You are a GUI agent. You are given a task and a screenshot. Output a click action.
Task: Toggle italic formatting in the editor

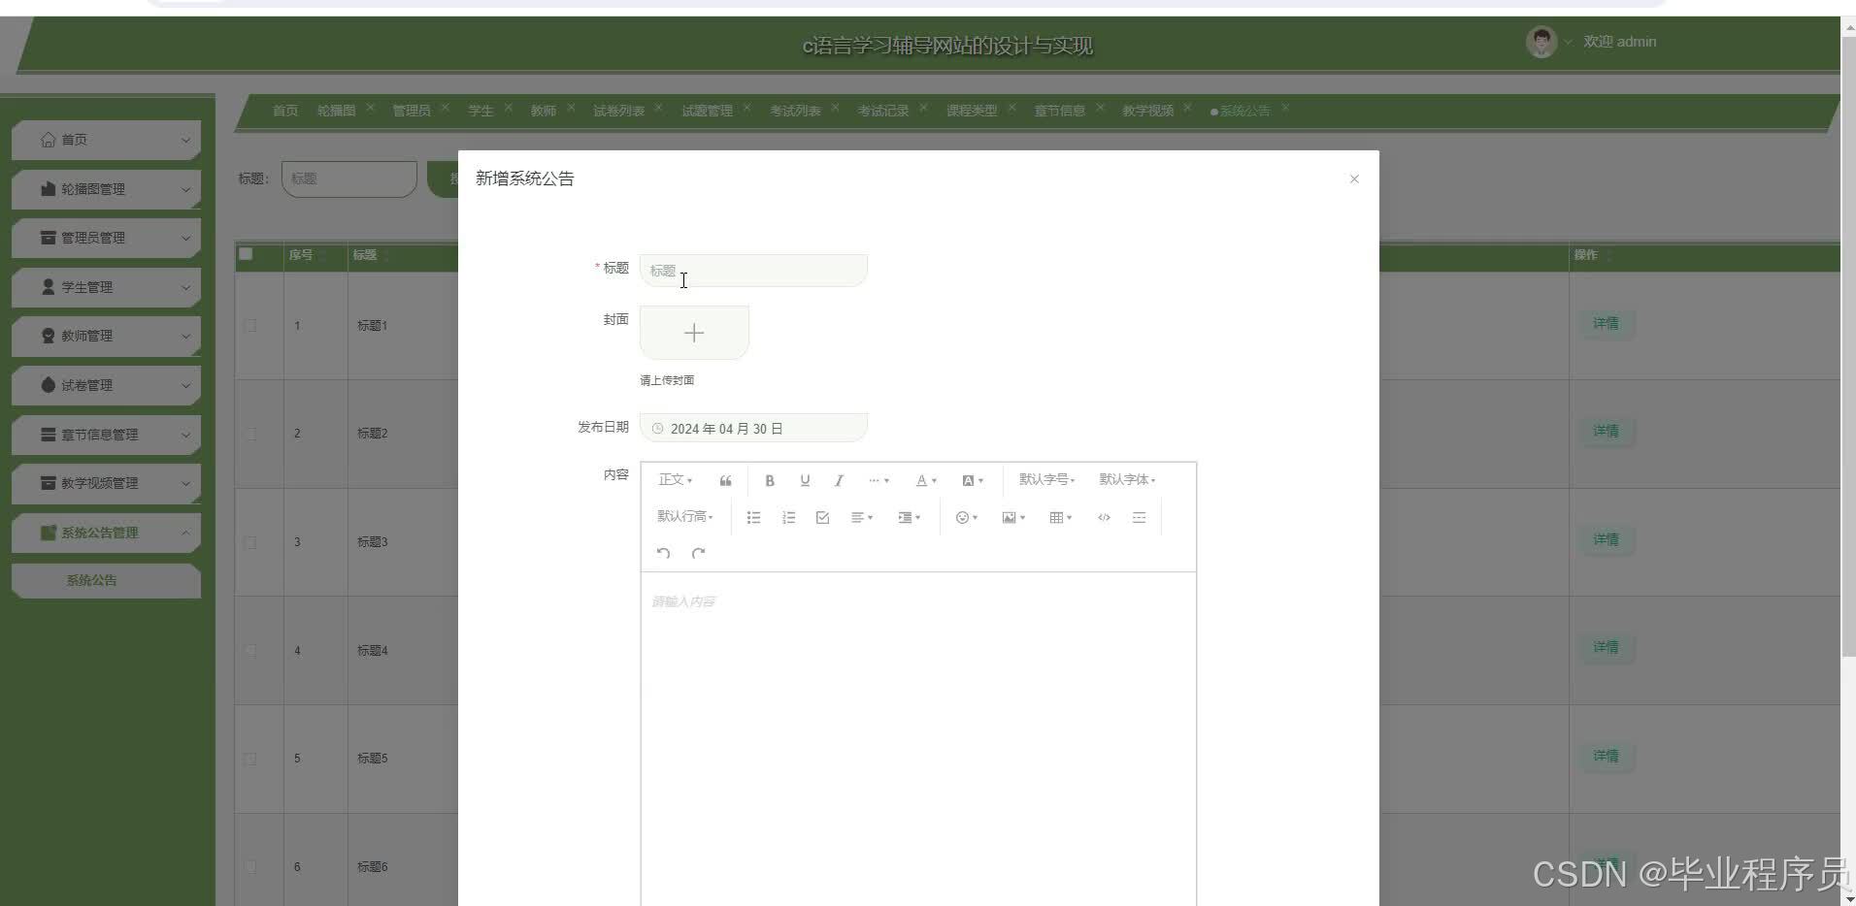(x=839, y=480)
